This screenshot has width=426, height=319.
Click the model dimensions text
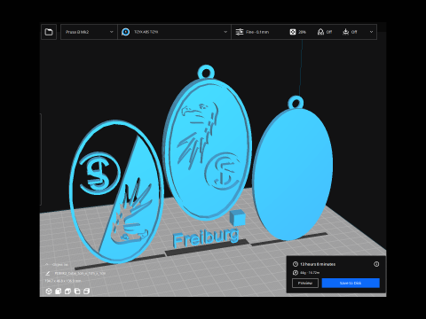63,281
